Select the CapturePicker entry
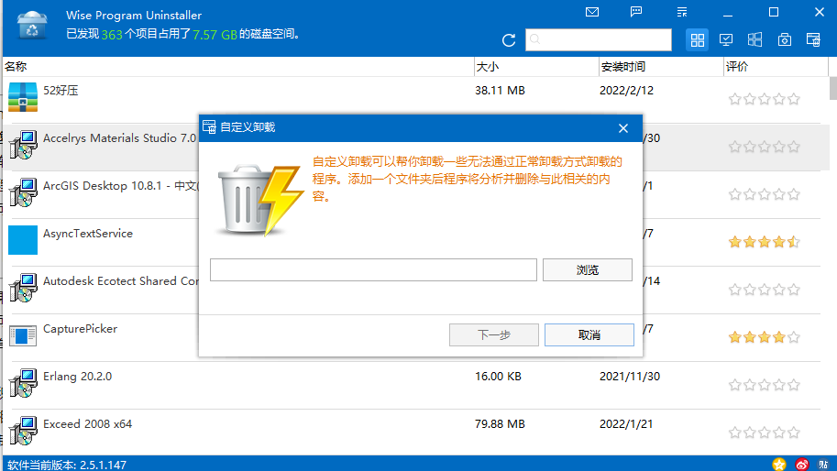 click(80, 329)
